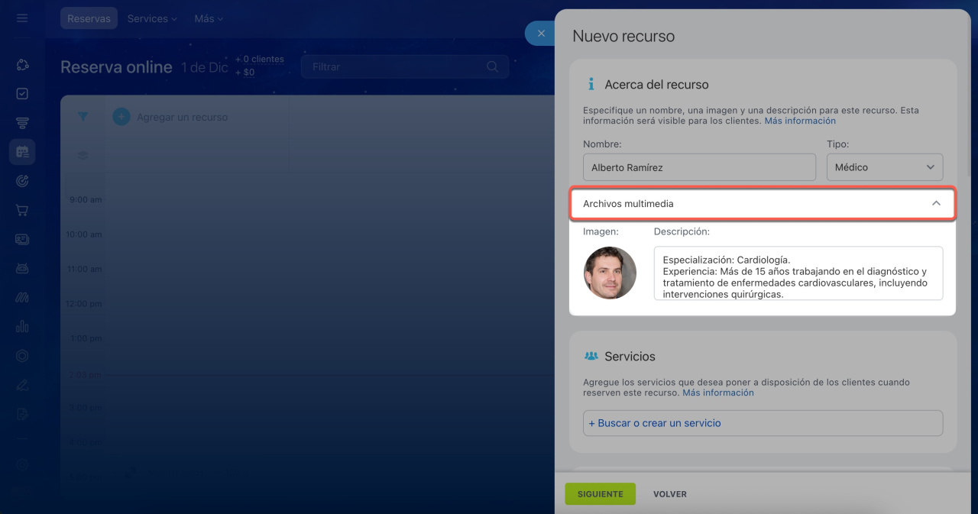Click the Nombre field with Alberto Ramírez
This screenshot has height=514, width=978.
[699, 167]
